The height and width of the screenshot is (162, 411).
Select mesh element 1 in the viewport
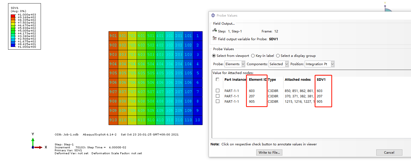coord(198,36)
